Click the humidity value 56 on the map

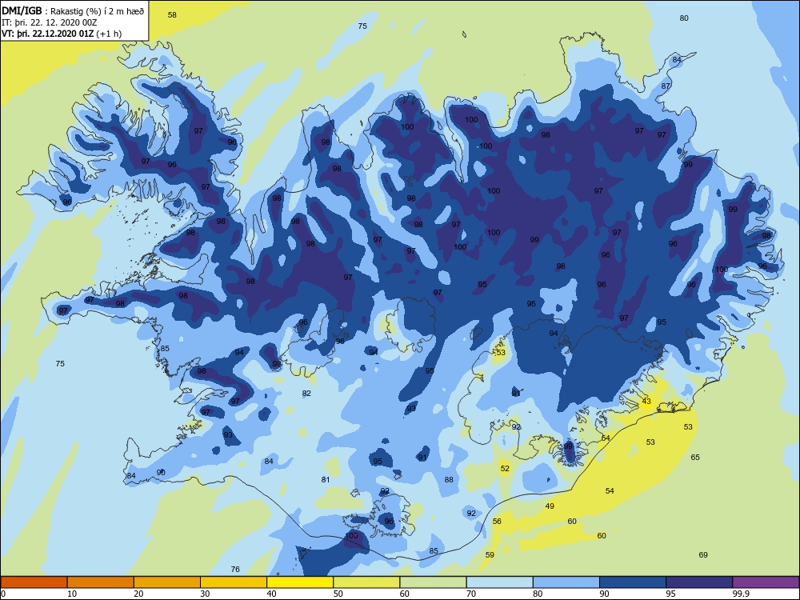point(497,521)
